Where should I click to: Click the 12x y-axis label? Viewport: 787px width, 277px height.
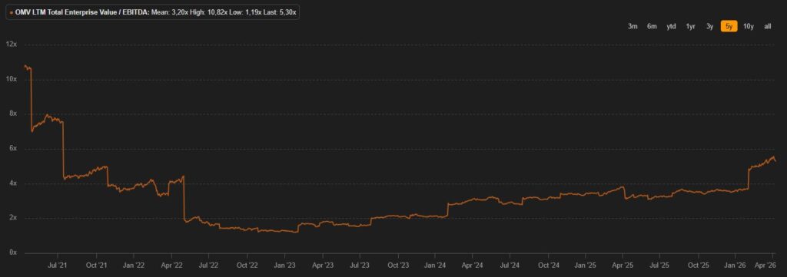12,45
